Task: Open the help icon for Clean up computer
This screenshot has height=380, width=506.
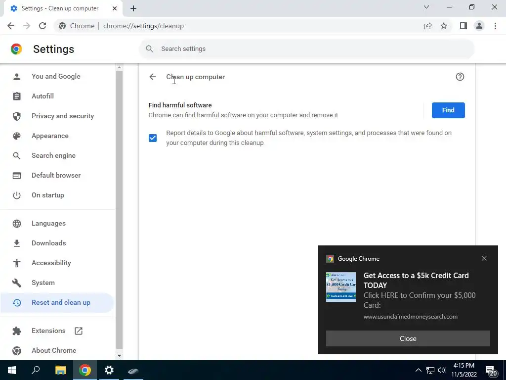Action: pos(460,77)
